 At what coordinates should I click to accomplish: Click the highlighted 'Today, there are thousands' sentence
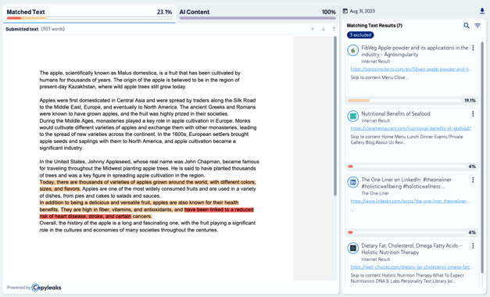click(x=148, y=185)
